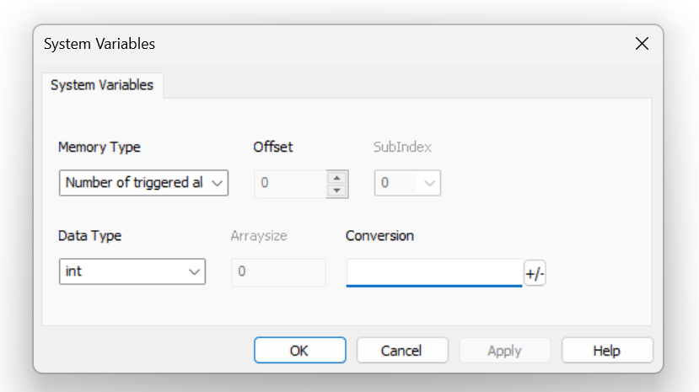Viewport: 699px width, 392px height.
Task: Open the SubIndex dropdown chevron
Action: click(429, 183)
